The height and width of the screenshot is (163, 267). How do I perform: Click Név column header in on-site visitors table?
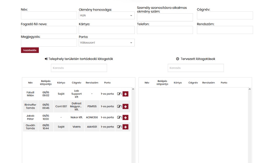[x=30, y=83]
